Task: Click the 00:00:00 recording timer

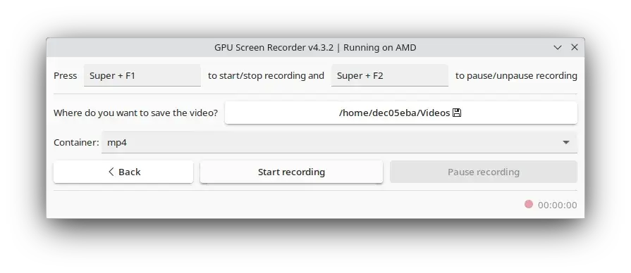Action: point(558,205)
